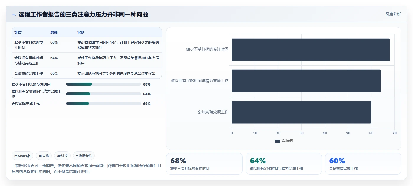Click the 68% value beside progress bar

point(147,84)
